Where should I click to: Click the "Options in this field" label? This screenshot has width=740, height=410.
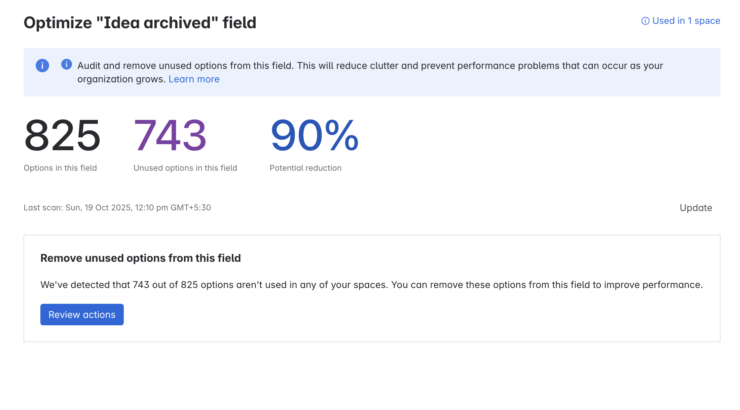click(60, 168)
